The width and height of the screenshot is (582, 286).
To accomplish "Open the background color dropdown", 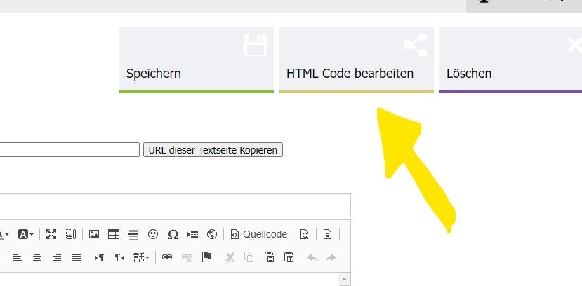I will pos(26,234).
